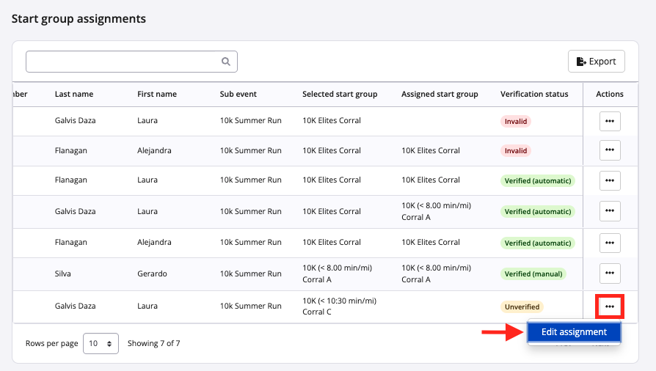Image resolution: width=656 pixels, height=371 pixels.
Task: Sort by Verification status column header
Action: point(534,94)
